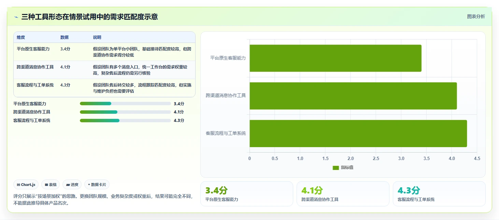Click y-axis label 客服流程与工单系统 in chart
The image size is (499, 220).
pyautogui.click(x=226, y=133)
